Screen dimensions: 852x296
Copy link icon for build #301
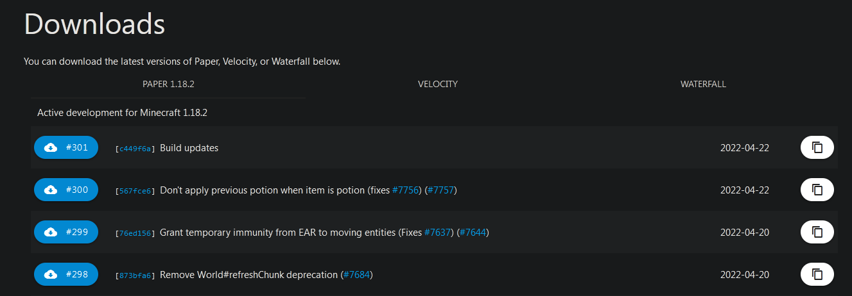[x=817, y=147]
